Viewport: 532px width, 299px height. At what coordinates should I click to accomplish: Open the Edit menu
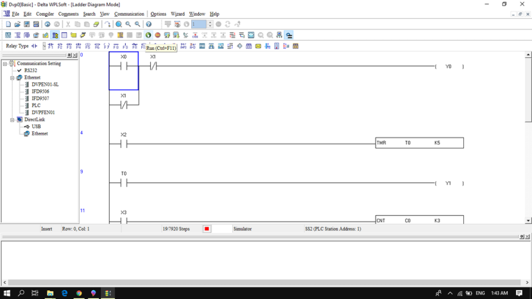[x=28, y=14]
